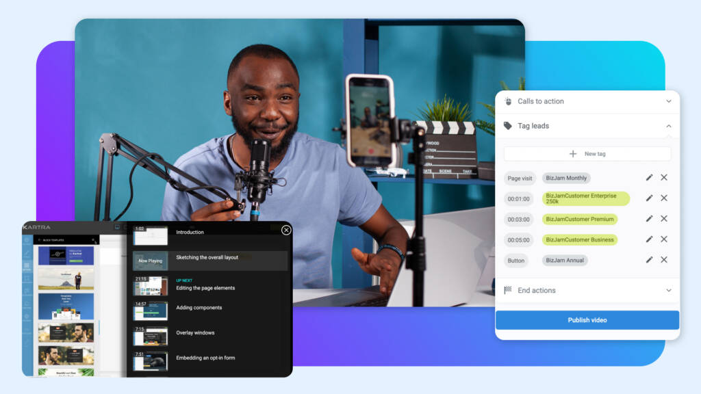This screenshot has width=701, height=394.
Task: Select the 00:01:00 time trigger
Action: (518, 199)
